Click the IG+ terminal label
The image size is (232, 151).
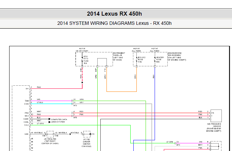[27, 89]
